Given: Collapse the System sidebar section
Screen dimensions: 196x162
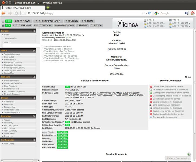Looking at the screenshot, I should (x=34, y=98).
